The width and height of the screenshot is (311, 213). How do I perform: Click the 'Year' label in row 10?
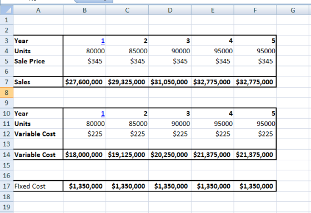pos(21,114)
